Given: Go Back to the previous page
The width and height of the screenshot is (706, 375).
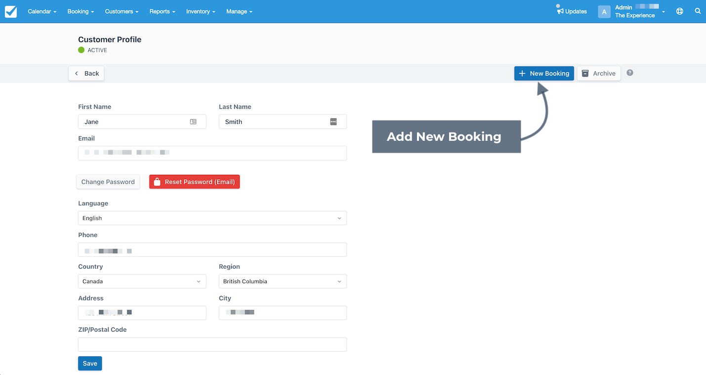Looking at the screenshot, I should click(x=86, y=73).
